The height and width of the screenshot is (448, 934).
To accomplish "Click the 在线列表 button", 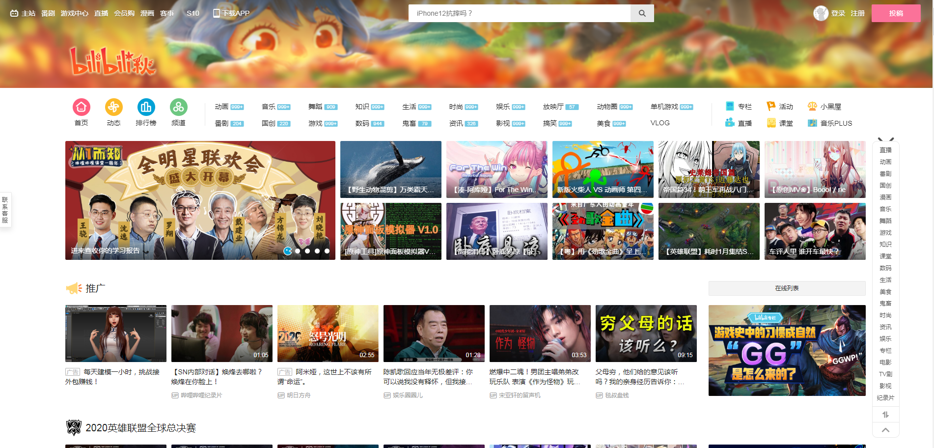I will [787, 288].
